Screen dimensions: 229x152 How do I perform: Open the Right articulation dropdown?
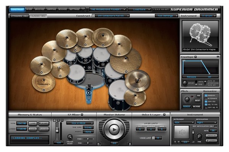(x=206, y=122)
